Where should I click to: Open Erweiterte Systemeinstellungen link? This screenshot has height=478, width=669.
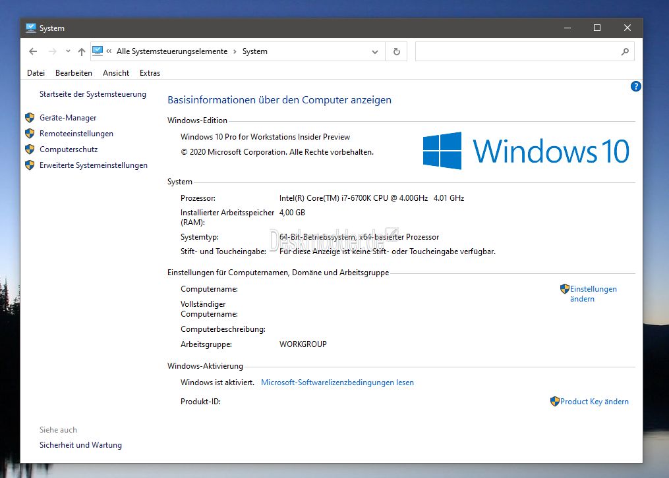click(94, 165)
